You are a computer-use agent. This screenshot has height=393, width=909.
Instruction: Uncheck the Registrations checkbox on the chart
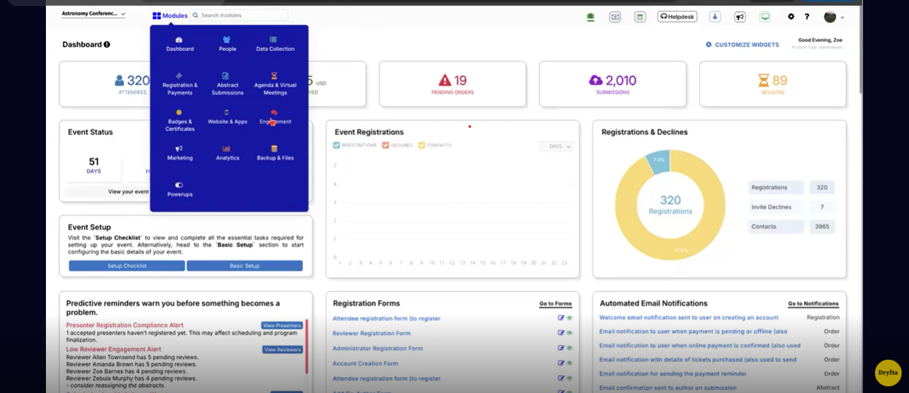(336, 145)
